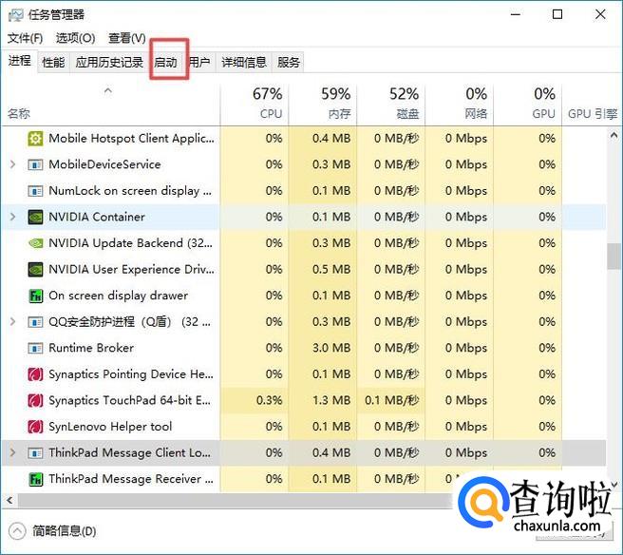
Task: Click the 3.0 MB memory value of Runtime Broker
Action: (x=331, y=348)
